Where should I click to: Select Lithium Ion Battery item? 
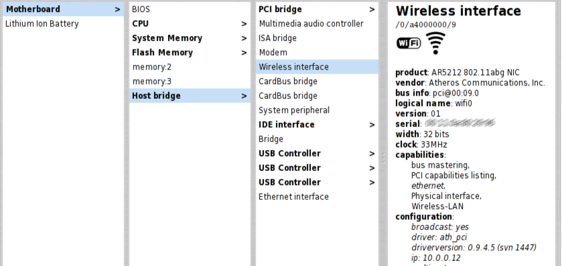pyautogui.click(x=42, y=23)
